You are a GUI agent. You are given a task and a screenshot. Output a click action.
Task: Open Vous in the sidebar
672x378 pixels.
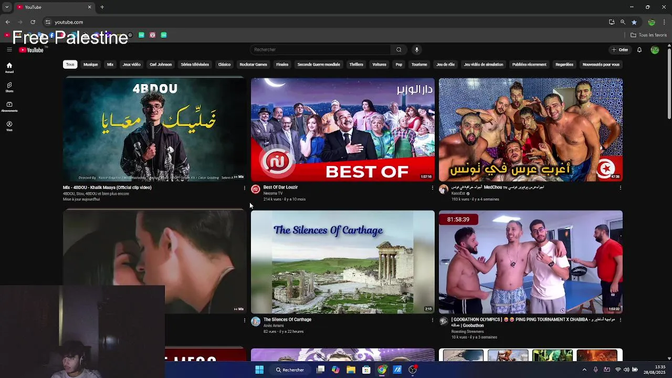(x=9, y=126)
